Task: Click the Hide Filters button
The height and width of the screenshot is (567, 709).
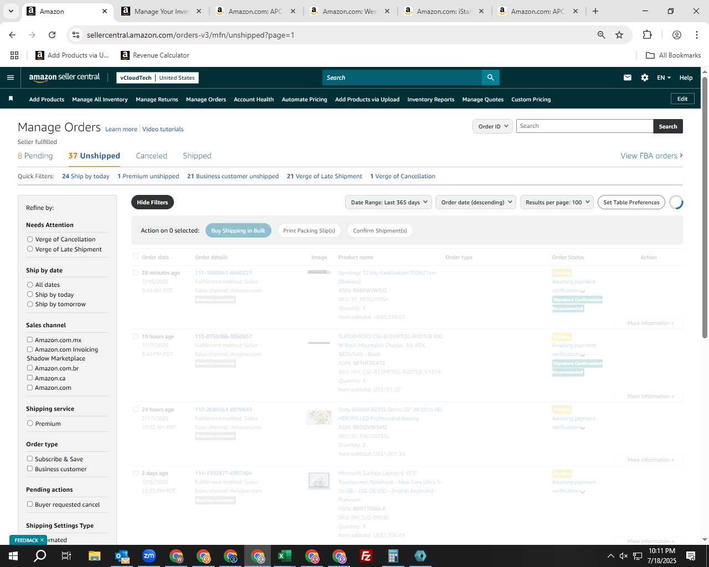Action: pos(152,202)
